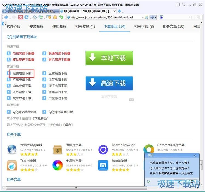The image size is (205, 192).
Task: Open the address bar history dropdown
Action: click(x=143, y=17)
